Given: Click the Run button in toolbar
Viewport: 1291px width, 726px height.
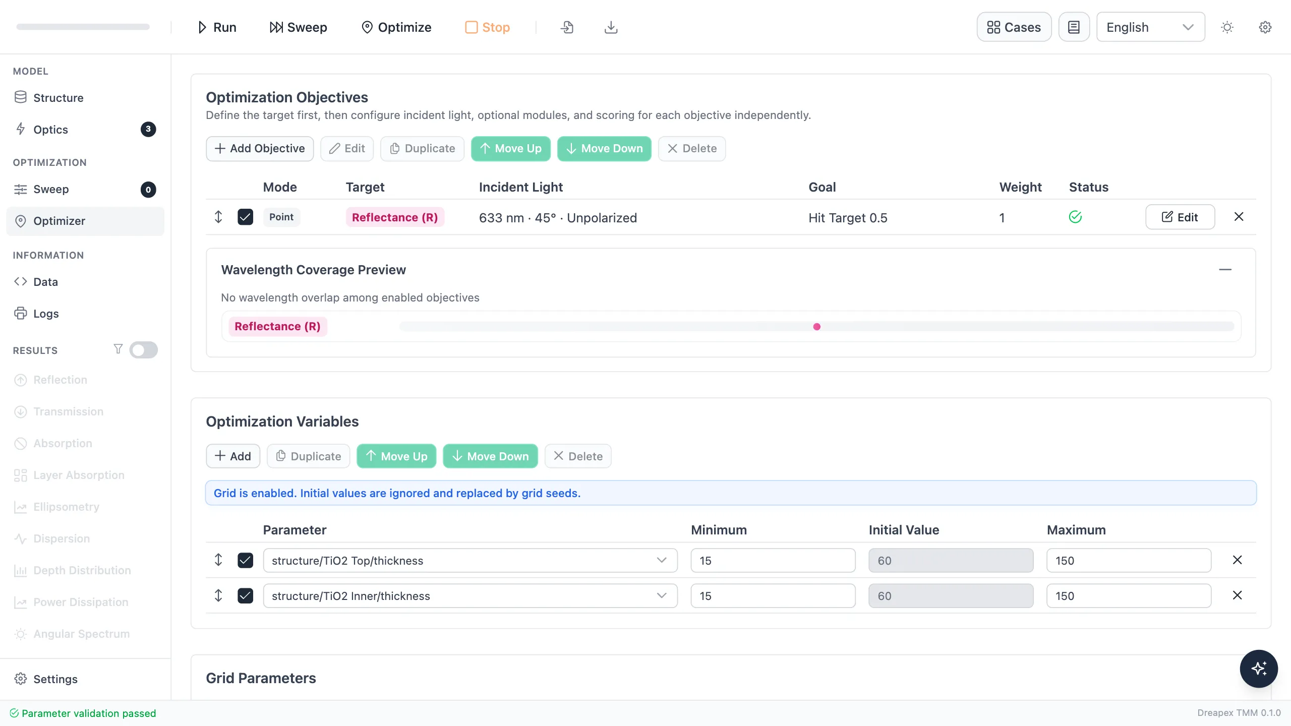Looking at the screenshot, I should (x=217, y=27).
